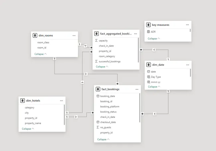Select the upward relationship arrow from dim_hotels
This screenshot has width=216, height=151.
click(82, 82)
